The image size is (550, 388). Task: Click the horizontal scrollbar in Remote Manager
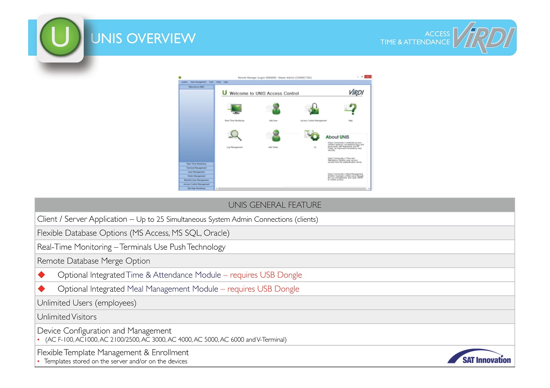291,189
